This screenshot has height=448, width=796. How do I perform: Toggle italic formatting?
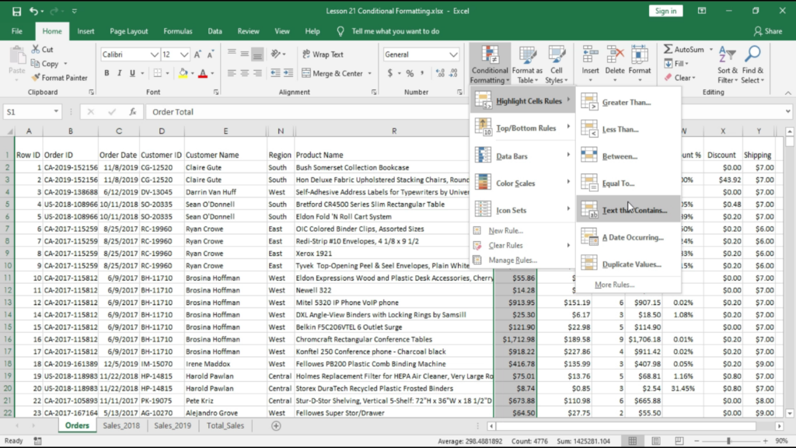[118, 72]
